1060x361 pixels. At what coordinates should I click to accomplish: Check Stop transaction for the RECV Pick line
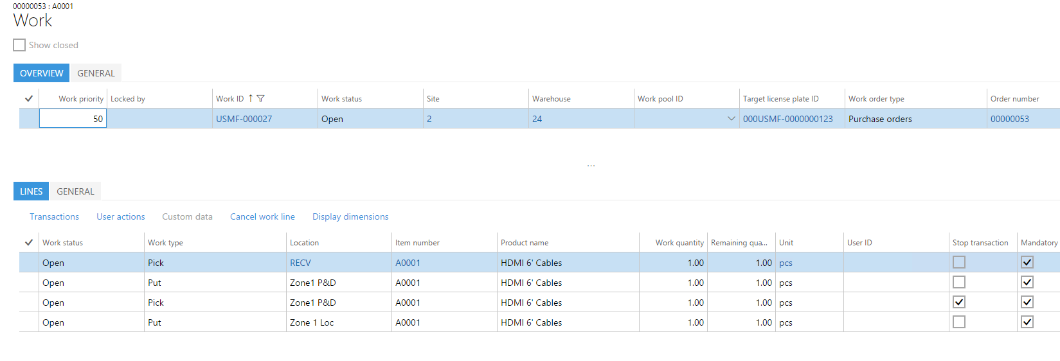[958, 262]
